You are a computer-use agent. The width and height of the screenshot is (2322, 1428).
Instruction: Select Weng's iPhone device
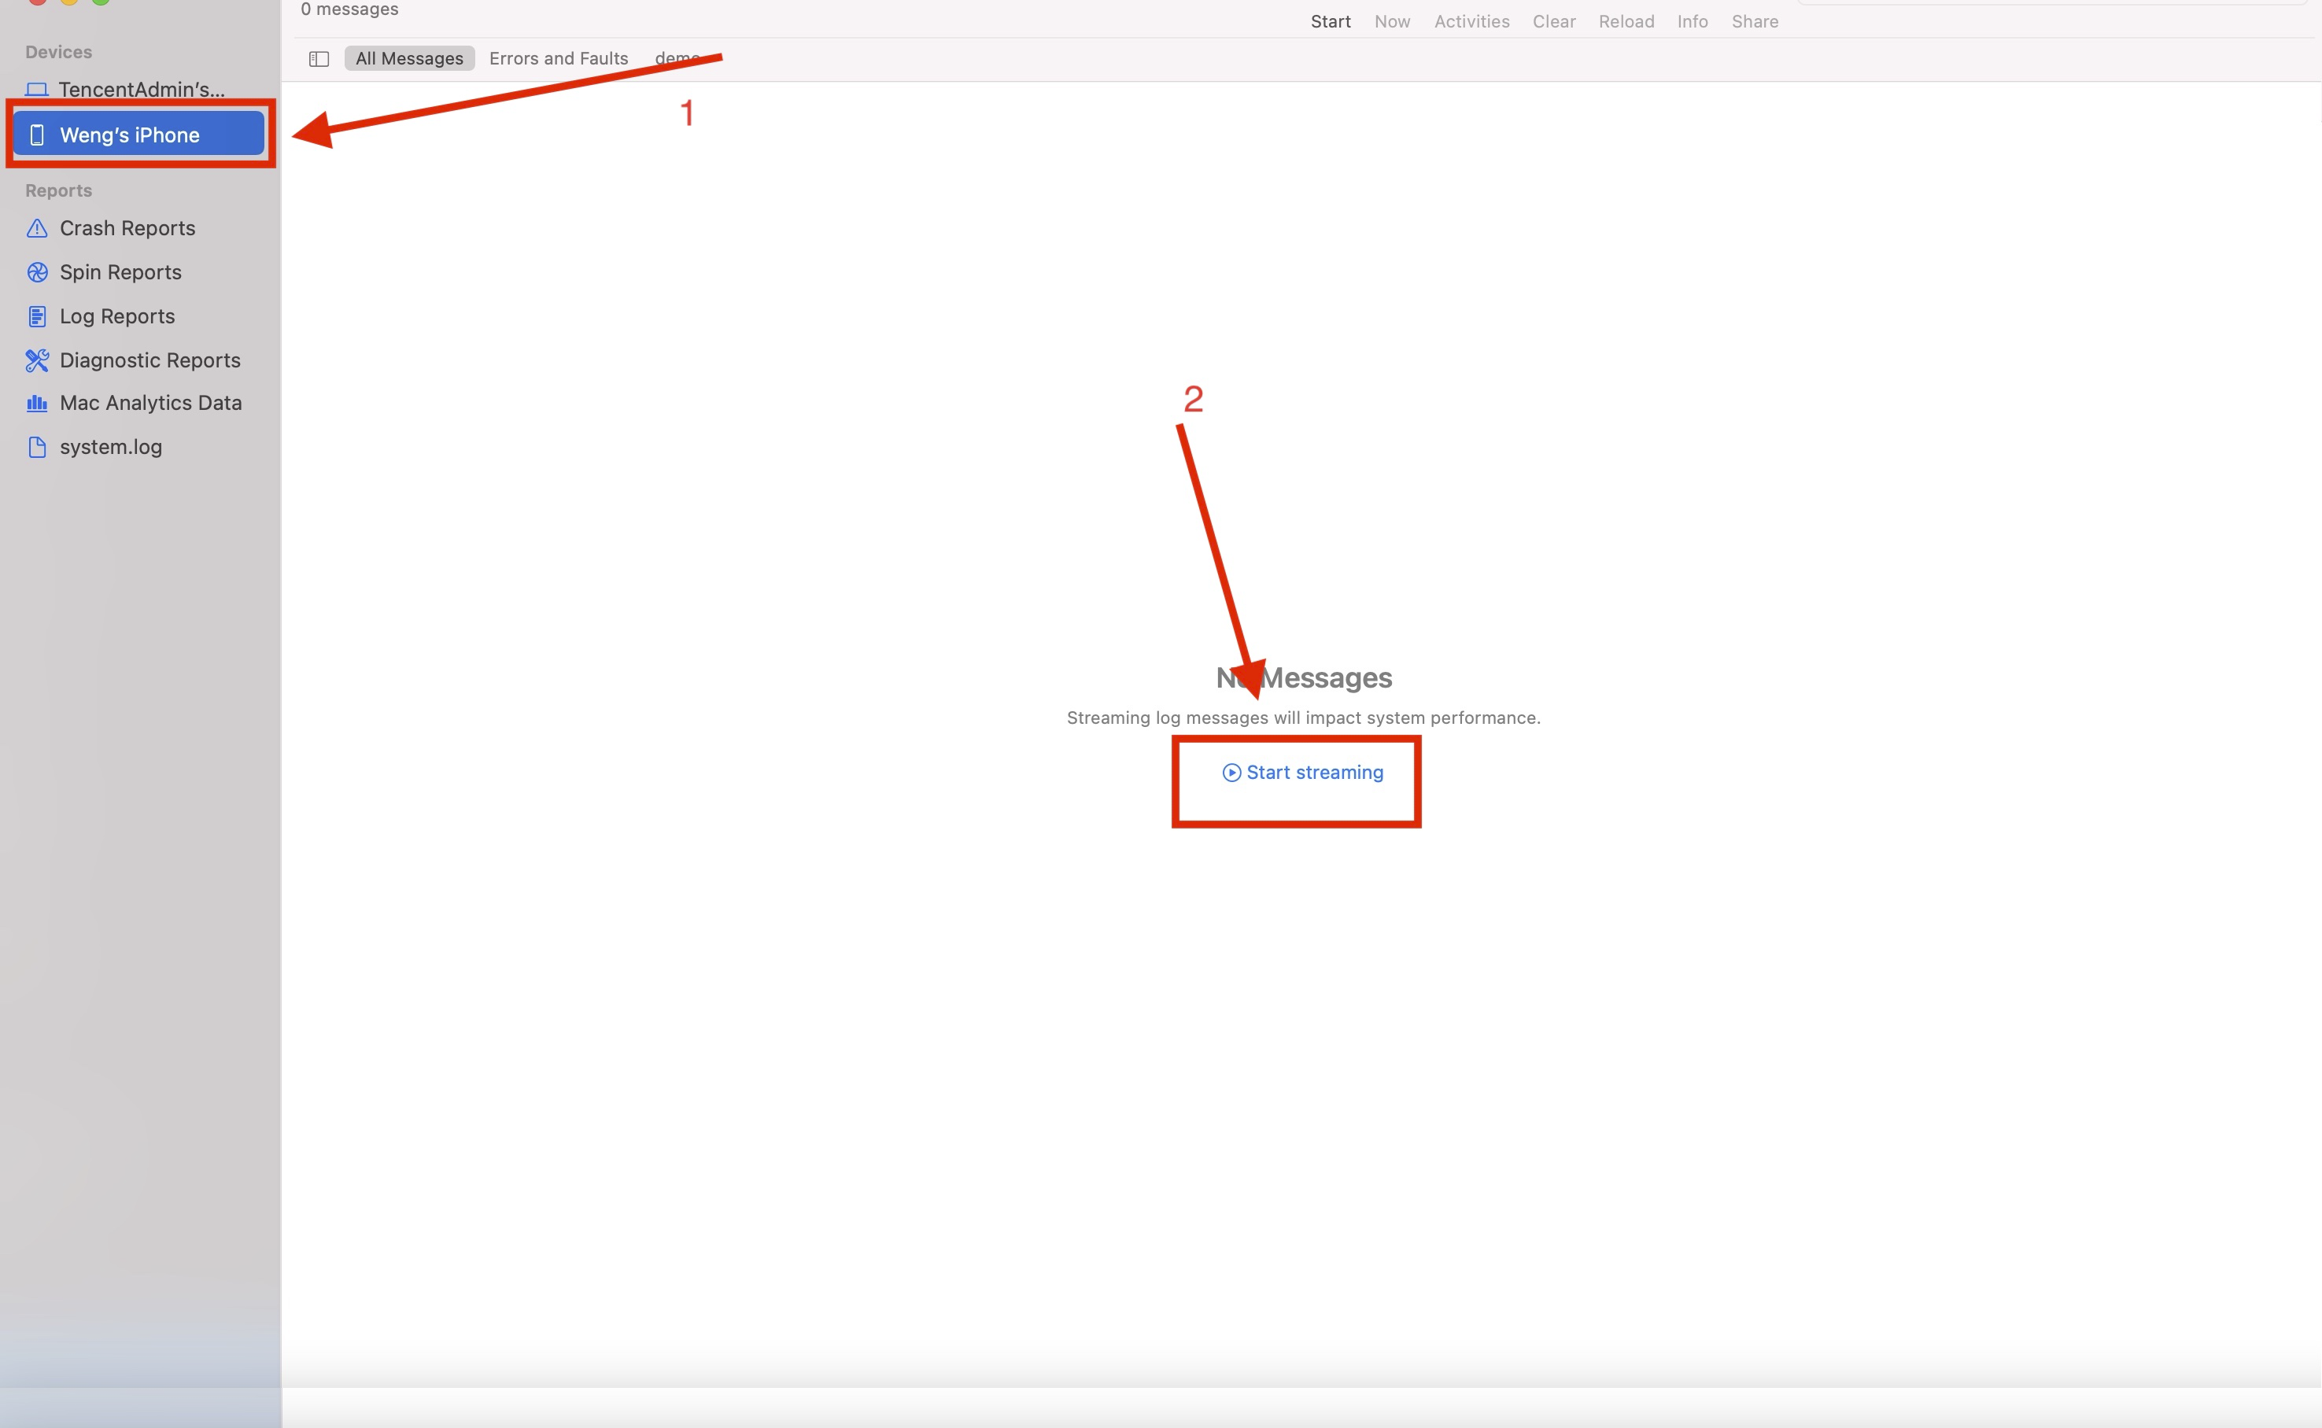[129, 135]
